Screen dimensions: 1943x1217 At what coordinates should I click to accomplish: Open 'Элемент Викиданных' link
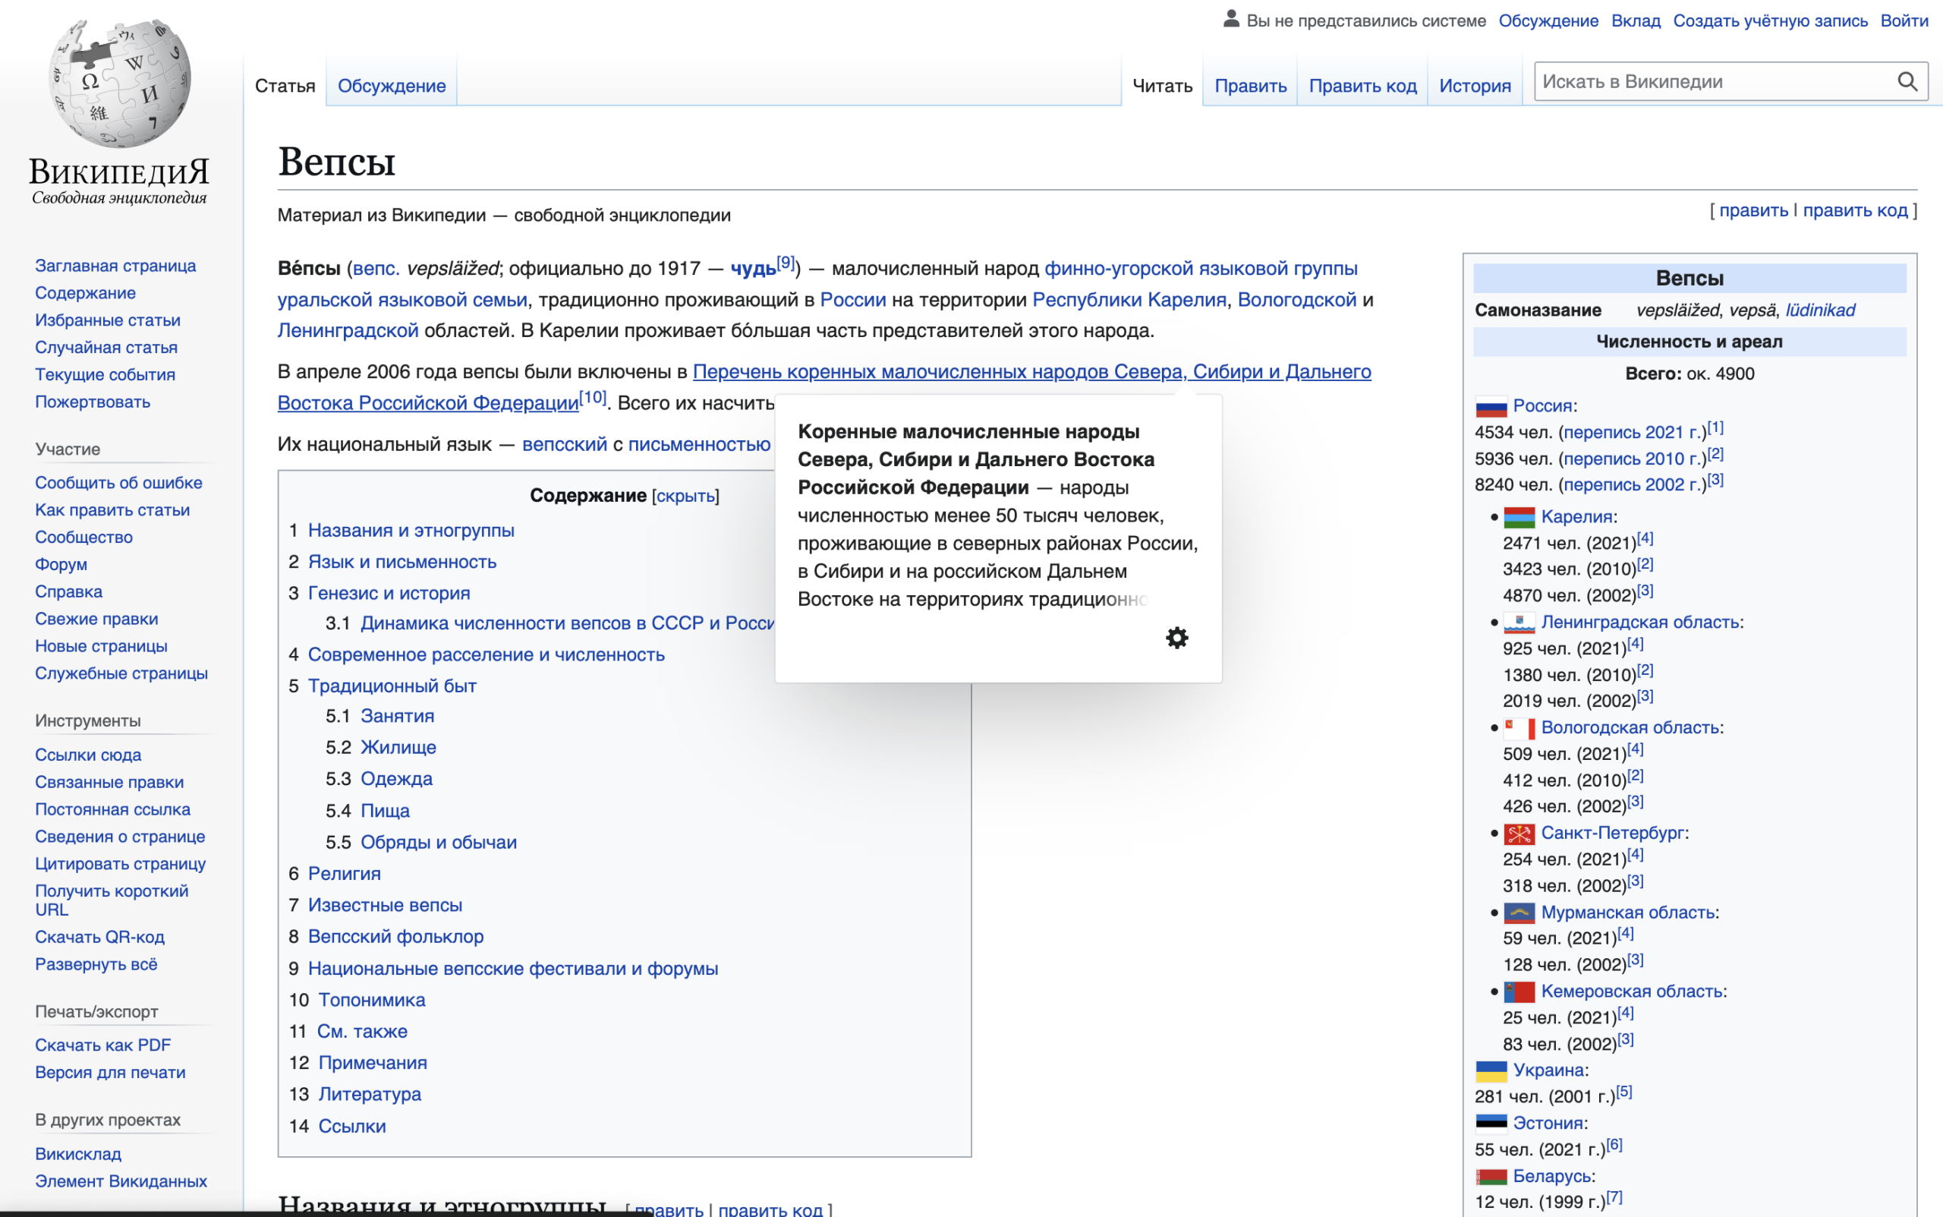(121, 1181)
